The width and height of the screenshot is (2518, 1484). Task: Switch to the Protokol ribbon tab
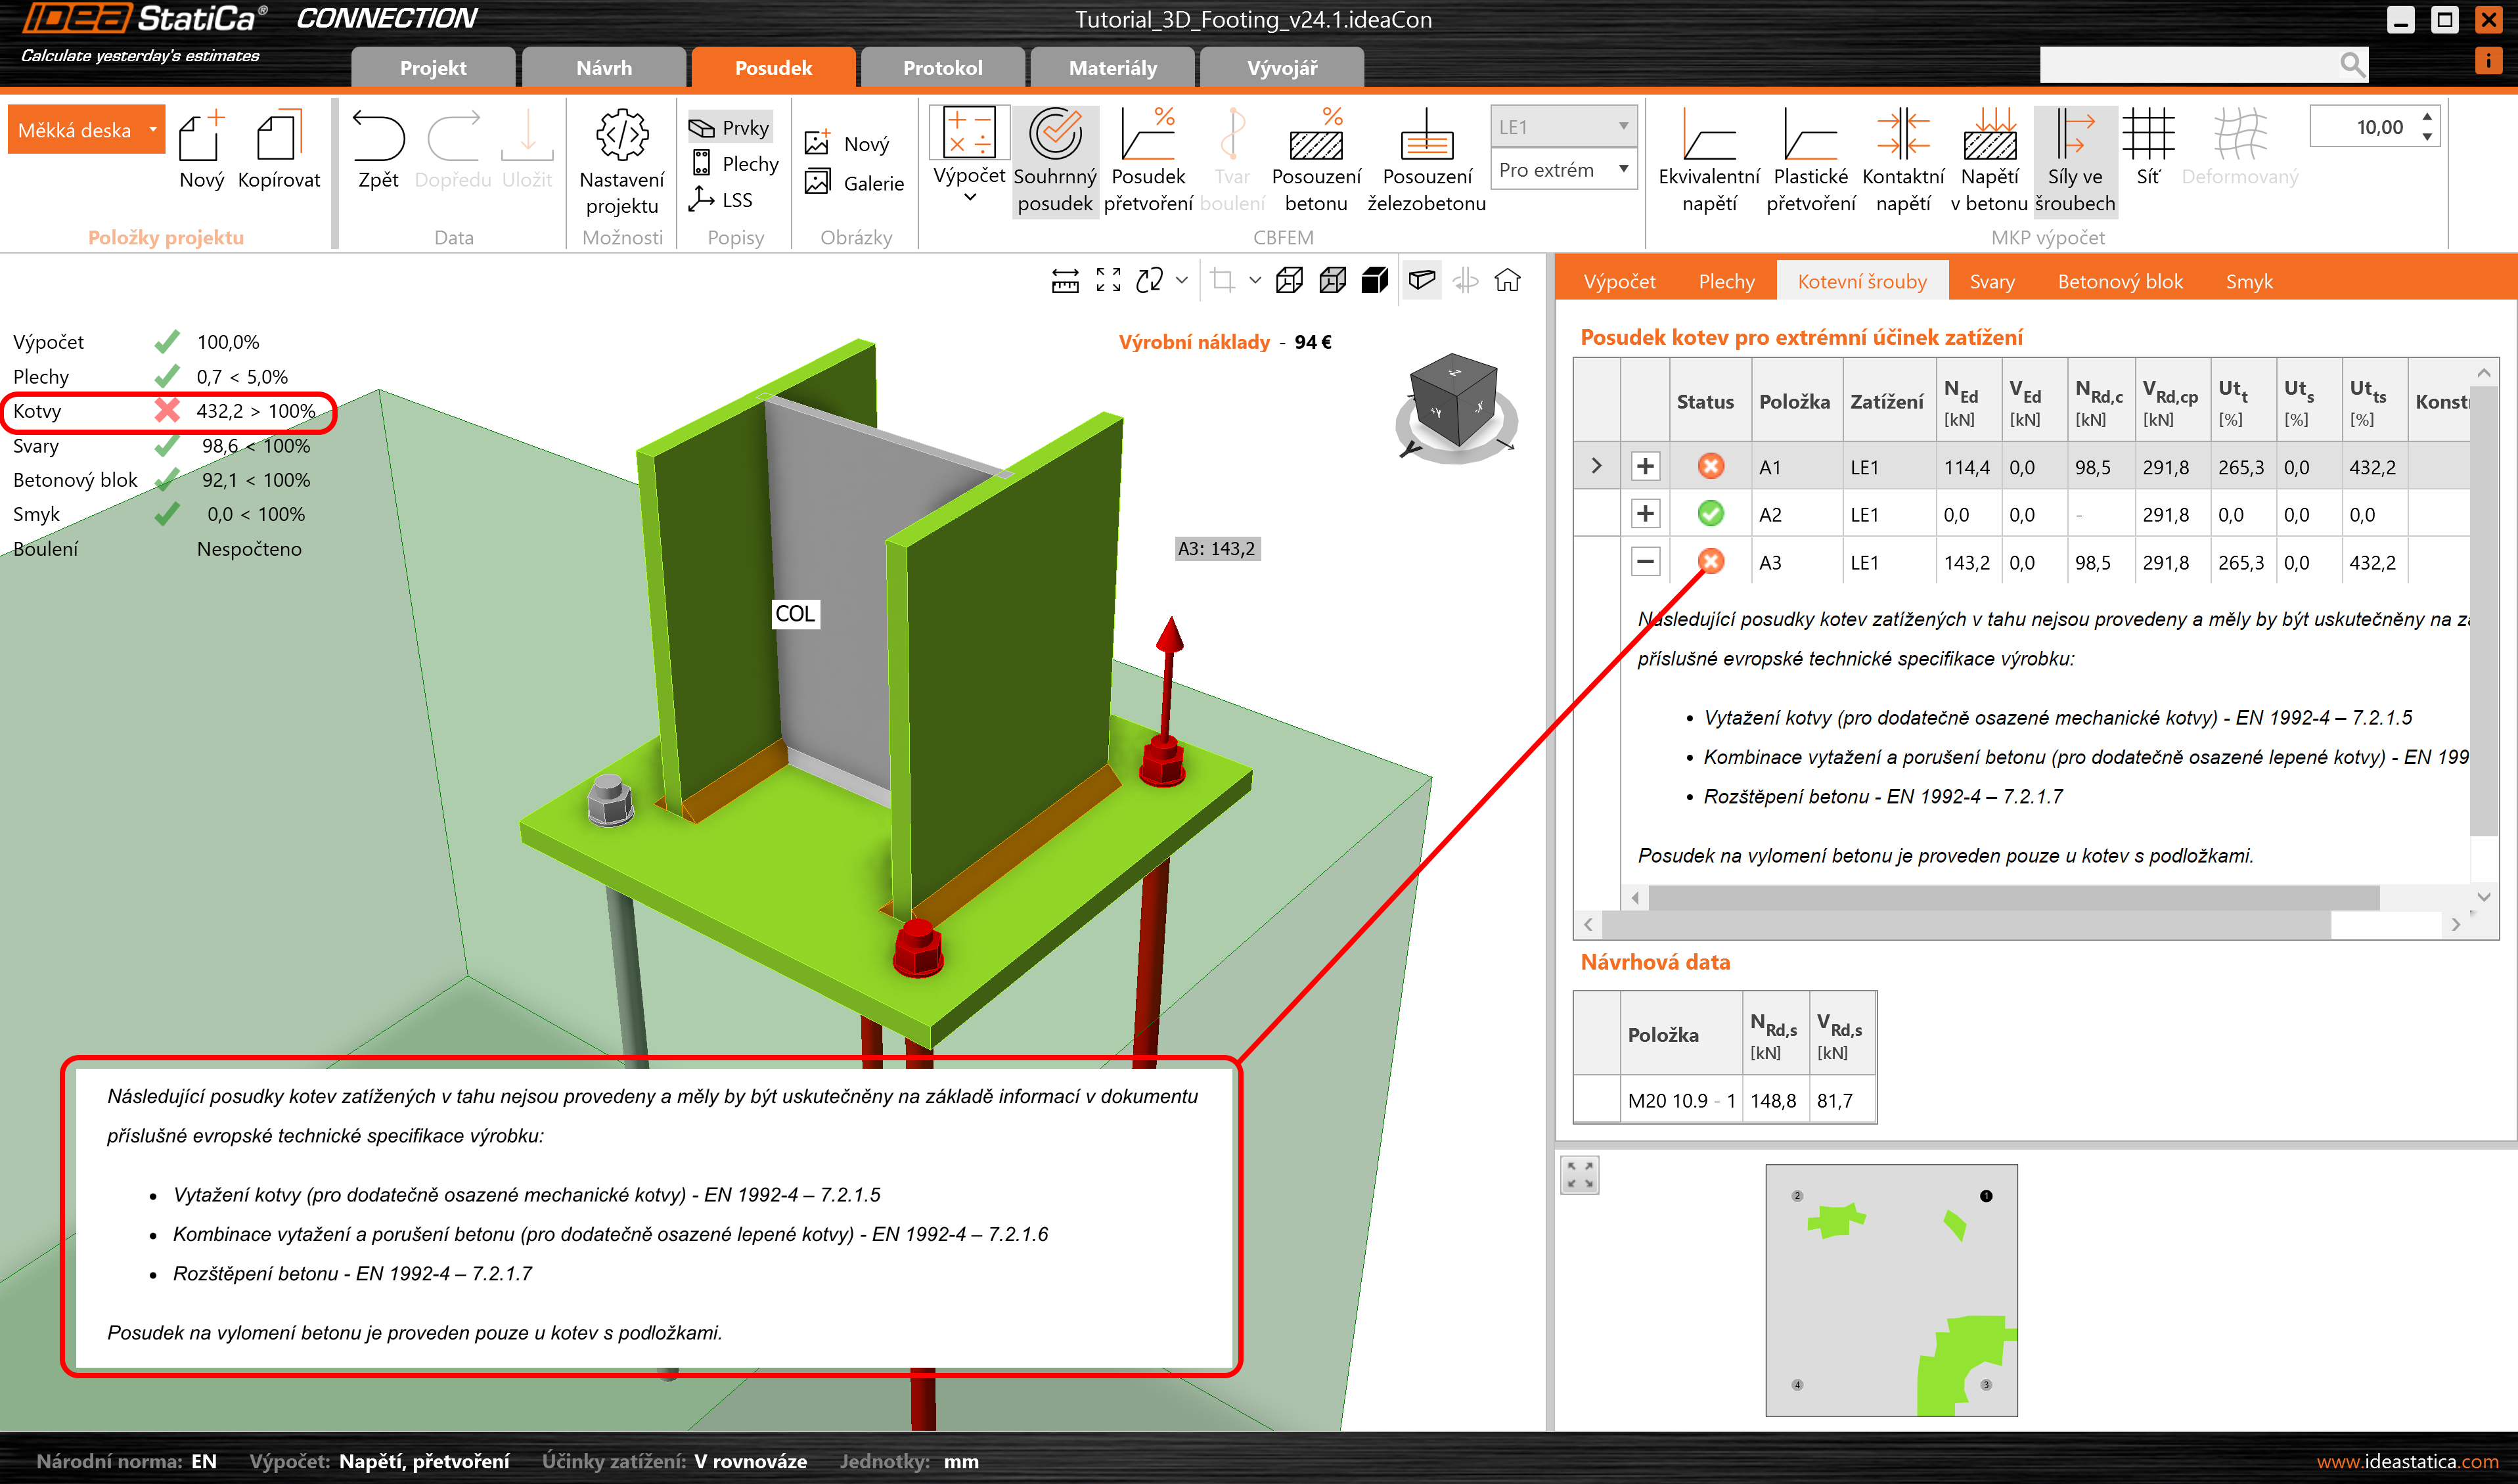(942, 68)
